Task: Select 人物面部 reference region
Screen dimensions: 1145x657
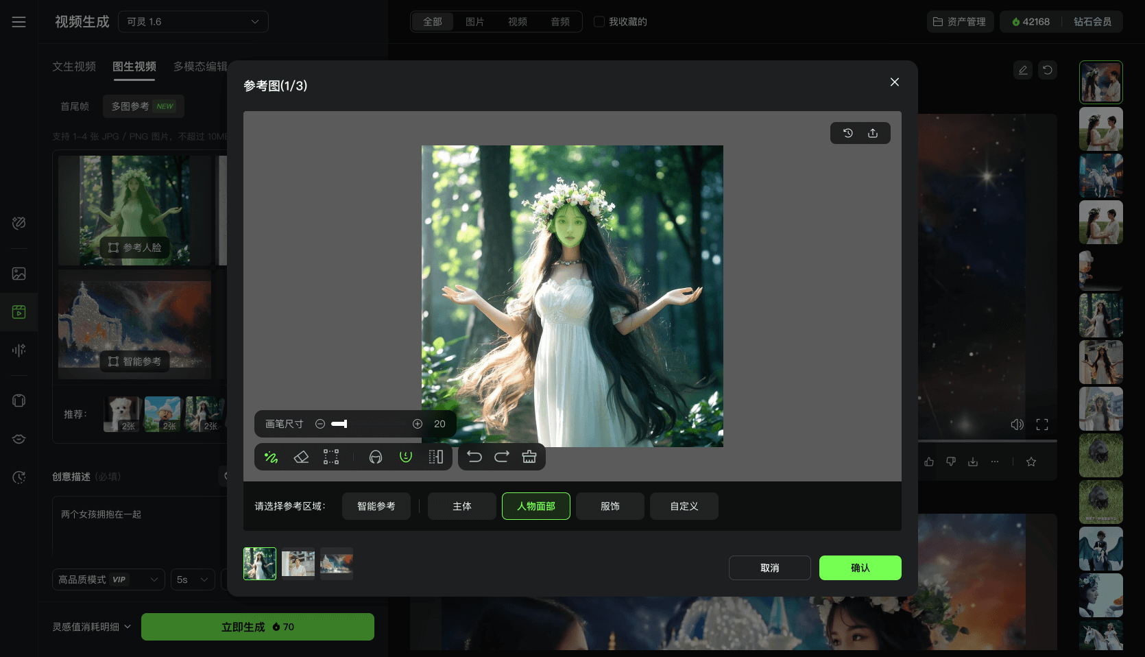Action: pos(536,506)
